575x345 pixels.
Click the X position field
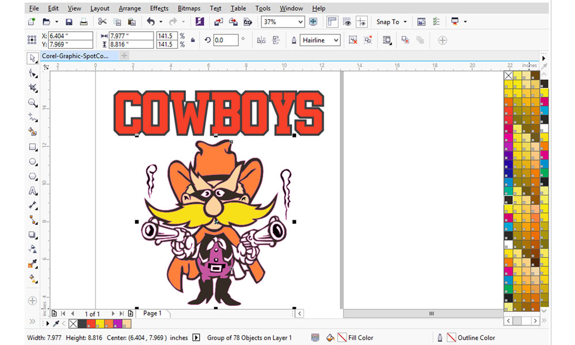[x=70, y=36]
